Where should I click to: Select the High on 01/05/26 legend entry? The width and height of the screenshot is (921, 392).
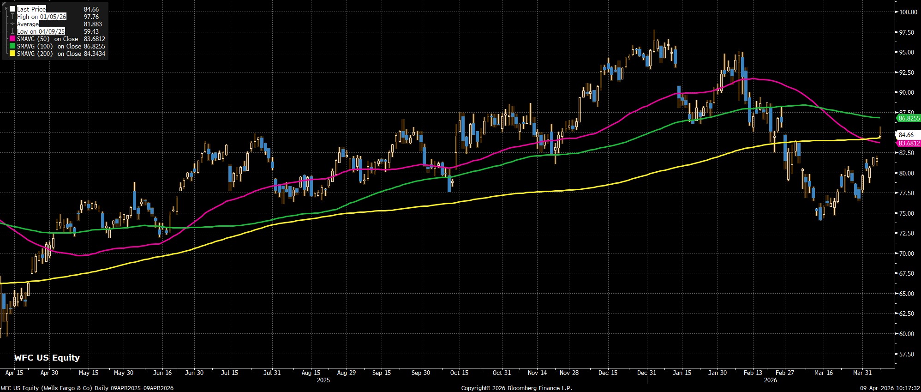tap(42, 17)
